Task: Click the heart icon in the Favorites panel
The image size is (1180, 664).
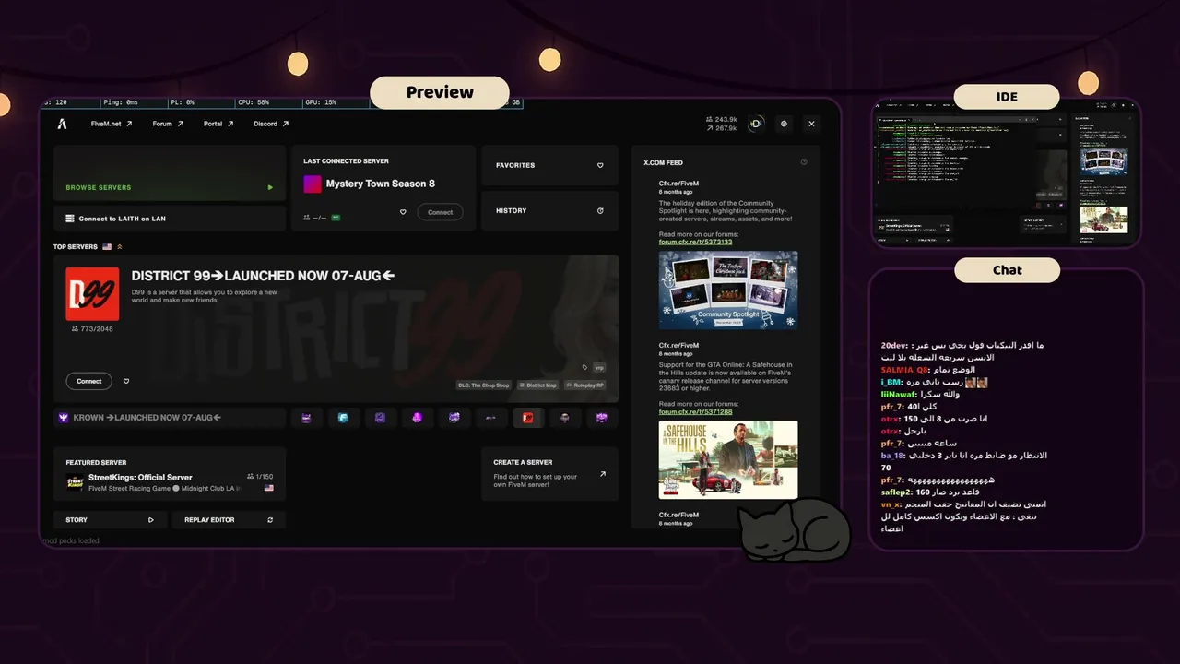Action: pyautogui.click(x=600, y=165)
